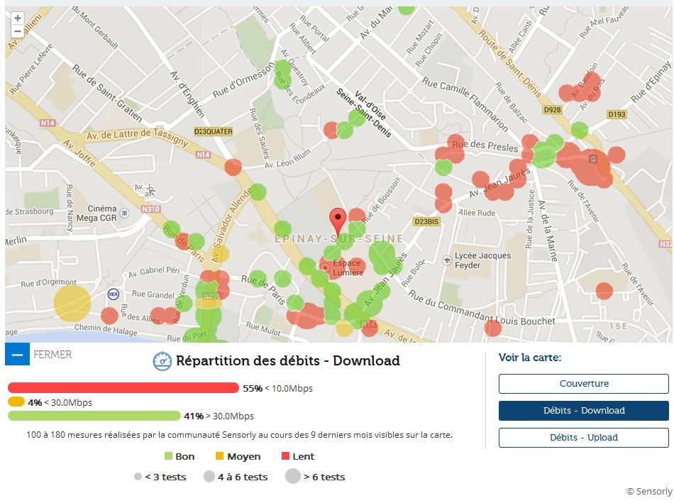Click the green Bon legend swatch
The width and height of the screenshot is (674, 503).
pyautogui.click(x=169, y=456)
